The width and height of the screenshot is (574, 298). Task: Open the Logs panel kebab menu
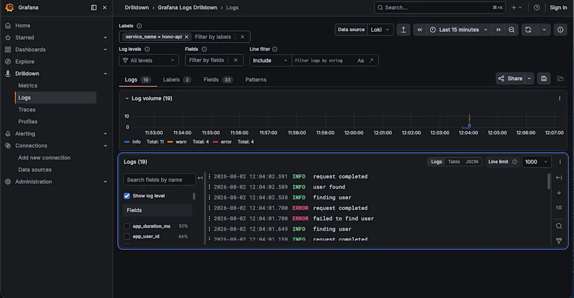coord(560,162)
